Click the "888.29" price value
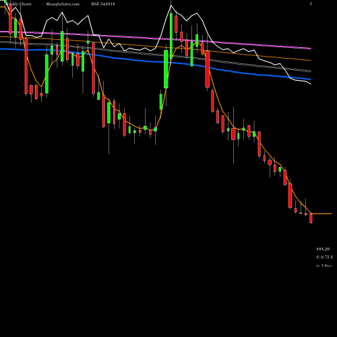The height and width of the screenshot is (337, 337). point(323,249)
